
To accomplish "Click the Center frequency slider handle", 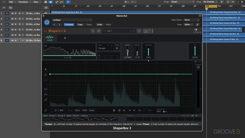I will point(127,50).
